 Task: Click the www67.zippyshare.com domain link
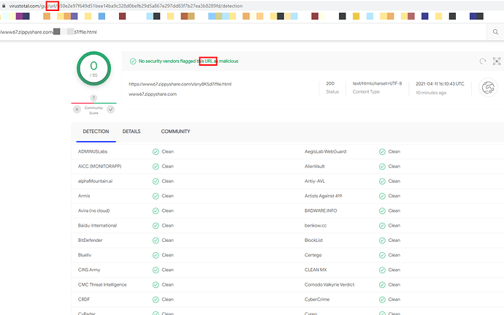pyautogui.click(x=153, y=94)
